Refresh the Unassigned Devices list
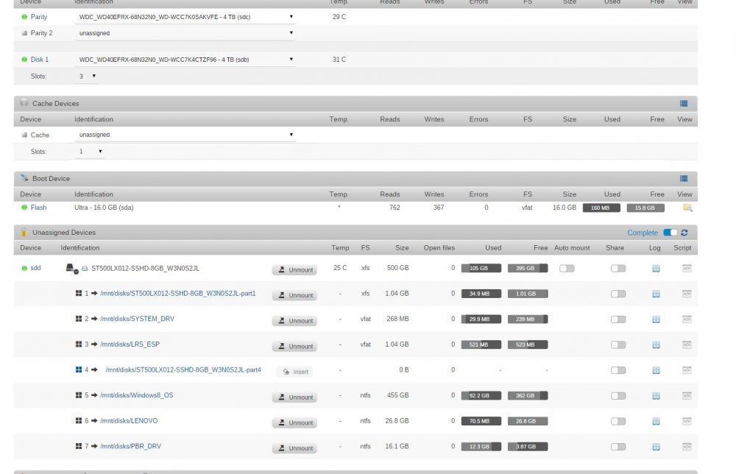736x474 pixels. click(684, 233)
